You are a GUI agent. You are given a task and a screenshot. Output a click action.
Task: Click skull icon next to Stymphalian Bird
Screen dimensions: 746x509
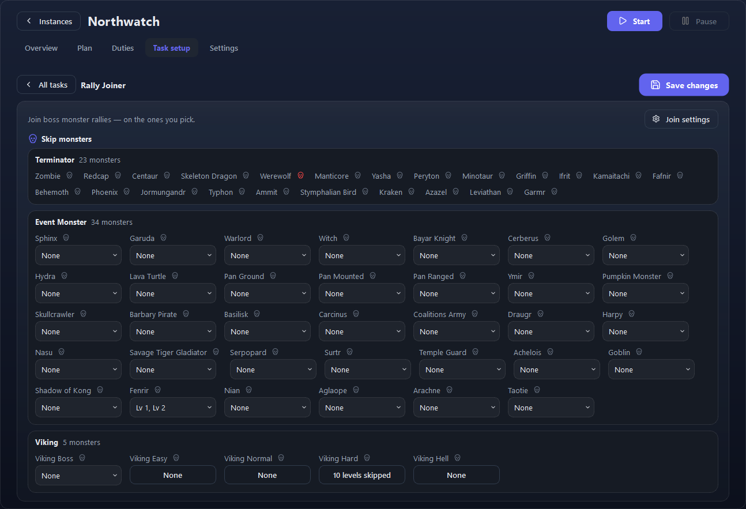point(365,192)
